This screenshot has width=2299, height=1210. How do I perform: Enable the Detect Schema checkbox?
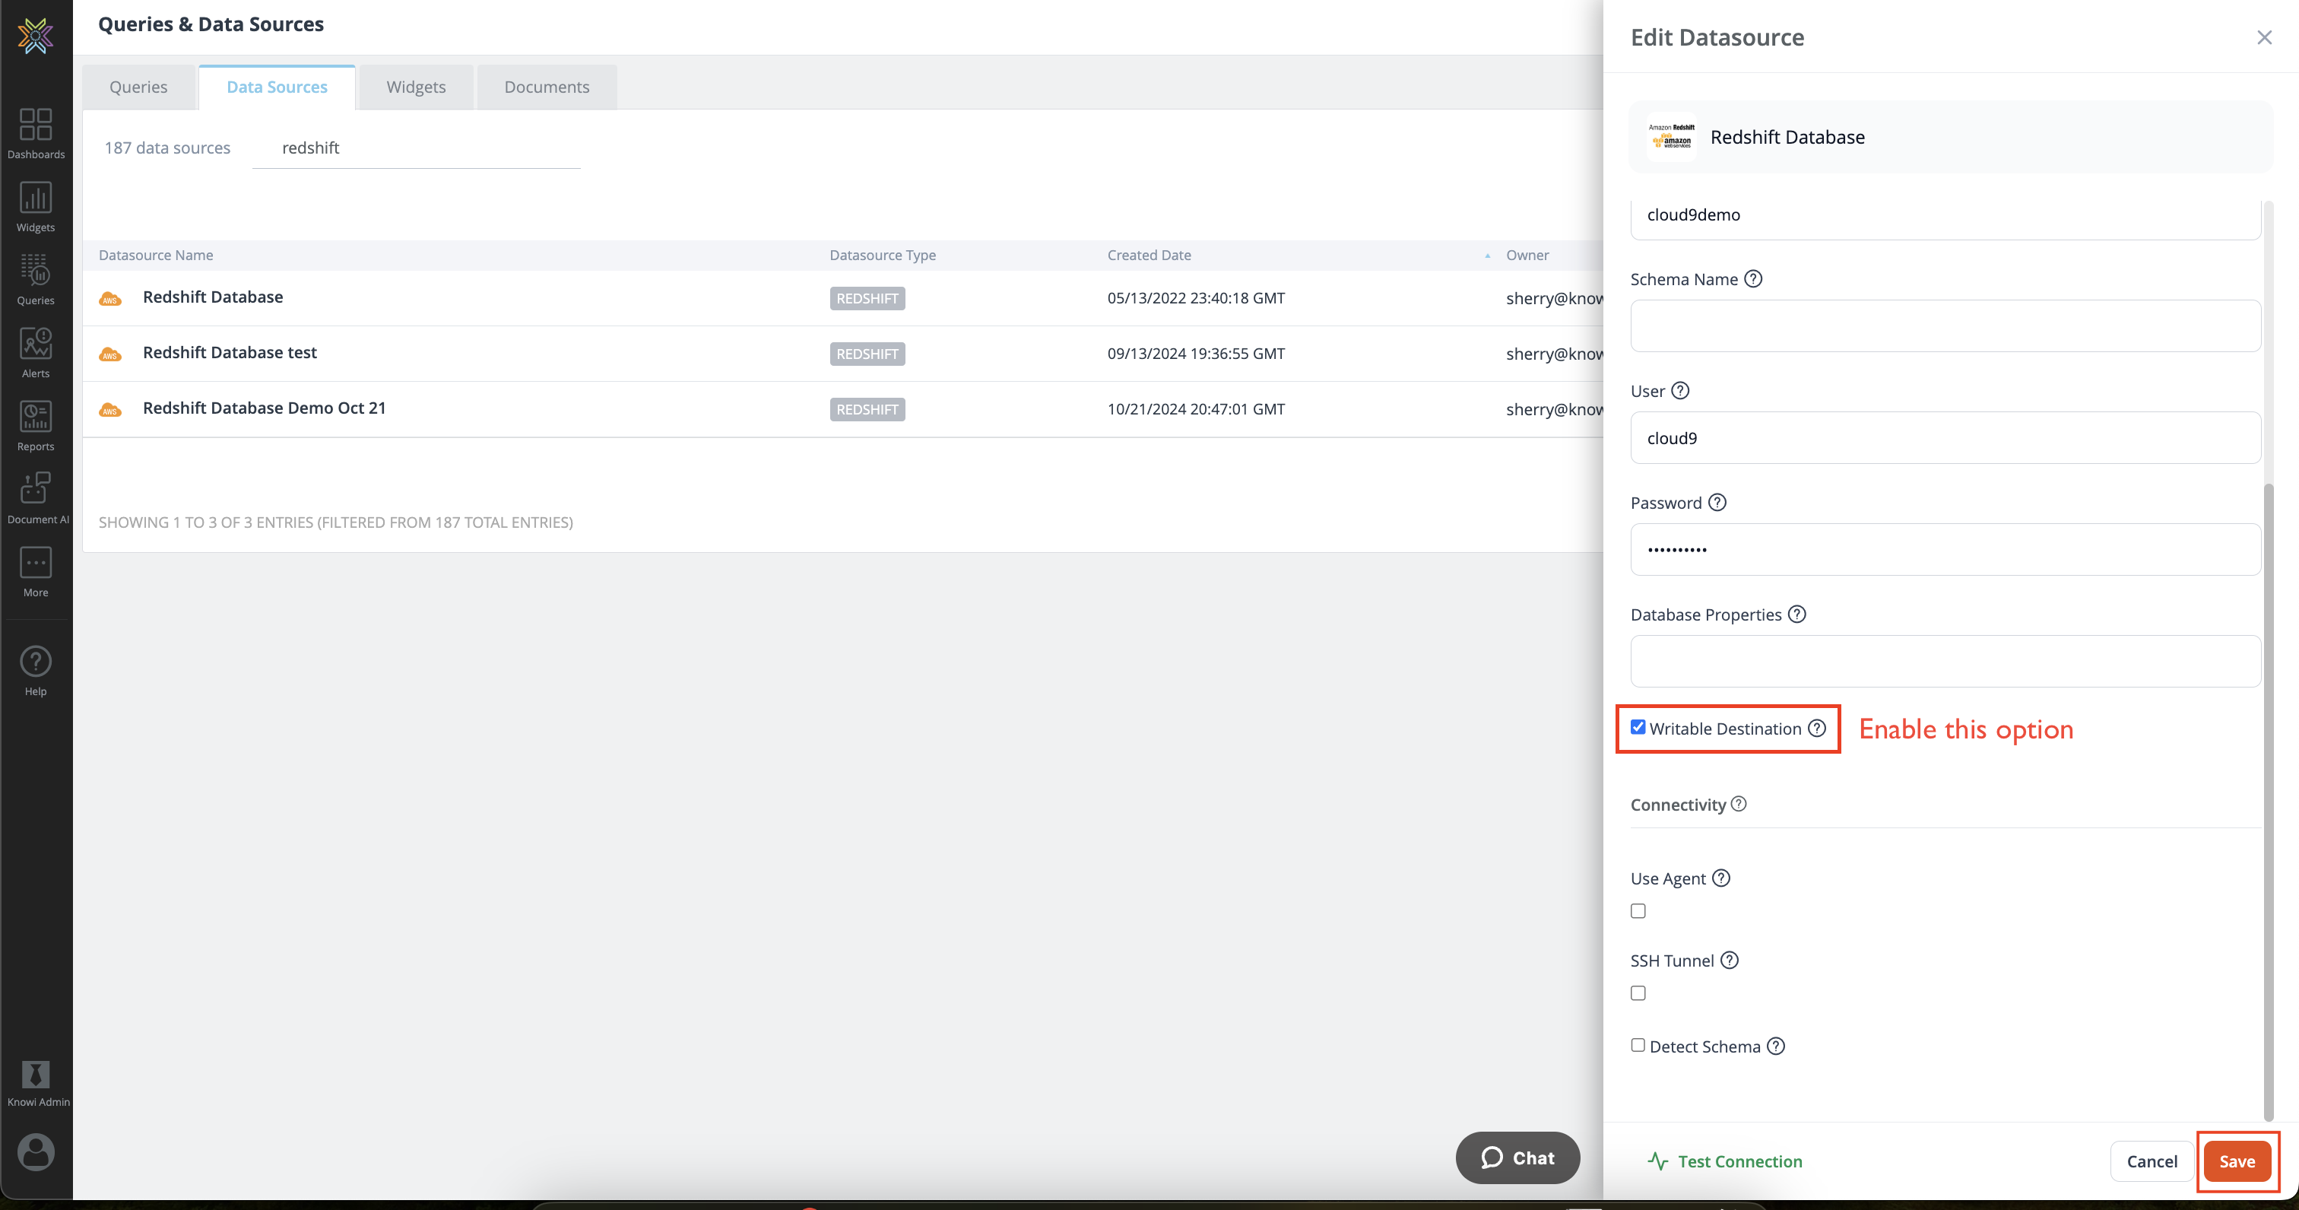click(1638, 1045)
